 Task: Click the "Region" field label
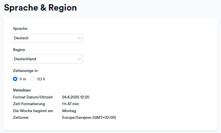[x=19, y=50]
